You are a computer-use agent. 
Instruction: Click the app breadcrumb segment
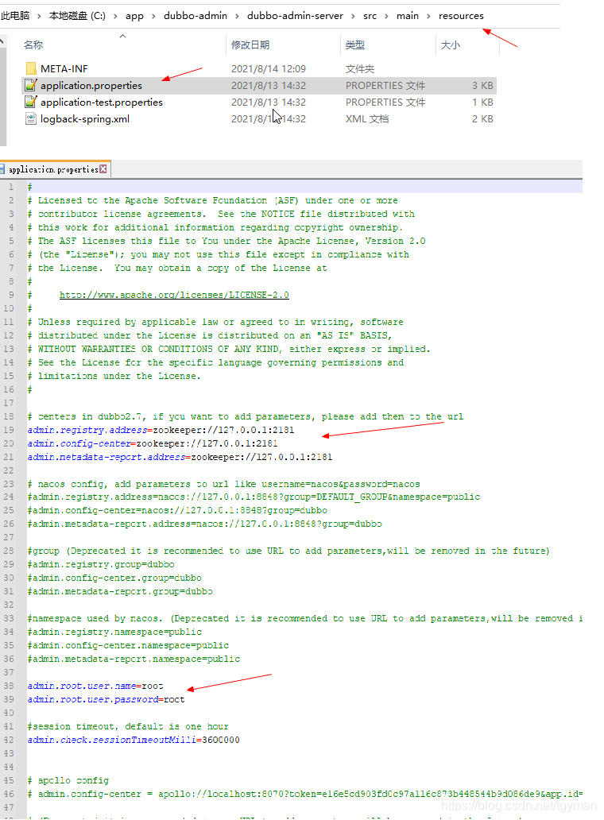point(134,16)
